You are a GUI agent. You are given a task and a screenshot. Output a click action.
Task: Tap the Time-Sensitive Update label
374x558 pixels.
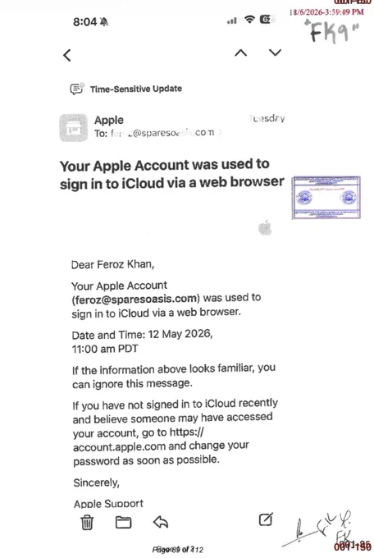point(136,89)
